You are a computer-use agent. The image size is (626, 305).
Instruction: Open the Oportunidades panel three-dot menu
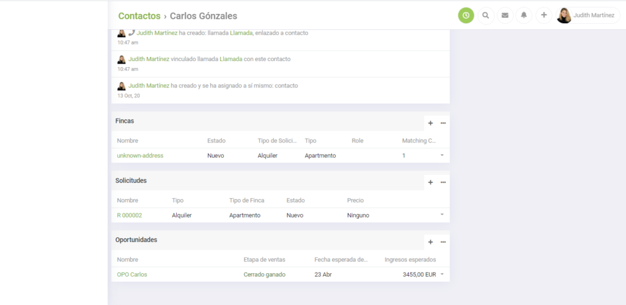tap(443, 241)
